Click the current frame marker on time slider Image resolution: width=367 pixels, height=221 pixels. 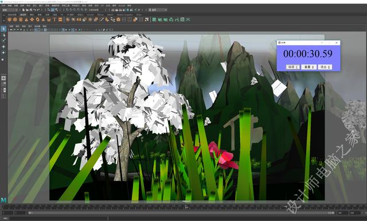pyautogui.click(x=186, y=207)
